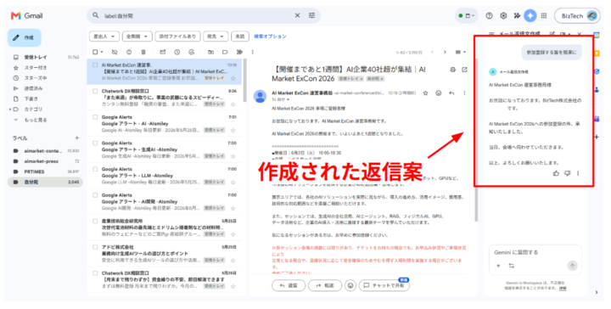The width and height of the screenshot is (611, 309).
Task: Click the Gemini send arrow button
Action: coord(572,266)
